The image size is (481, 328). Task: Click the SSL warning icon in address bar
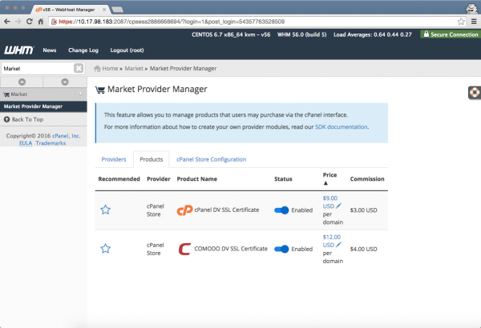[55, 22]
